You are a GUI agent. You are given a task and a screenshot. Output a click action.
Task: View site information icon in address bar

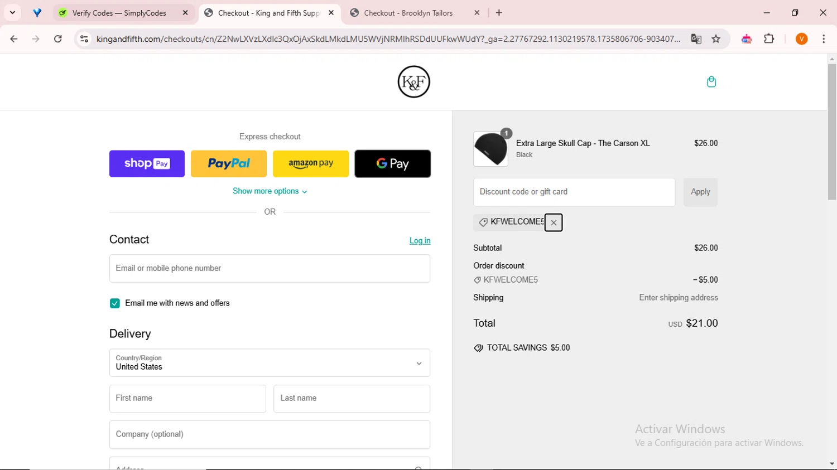[84, 39]
